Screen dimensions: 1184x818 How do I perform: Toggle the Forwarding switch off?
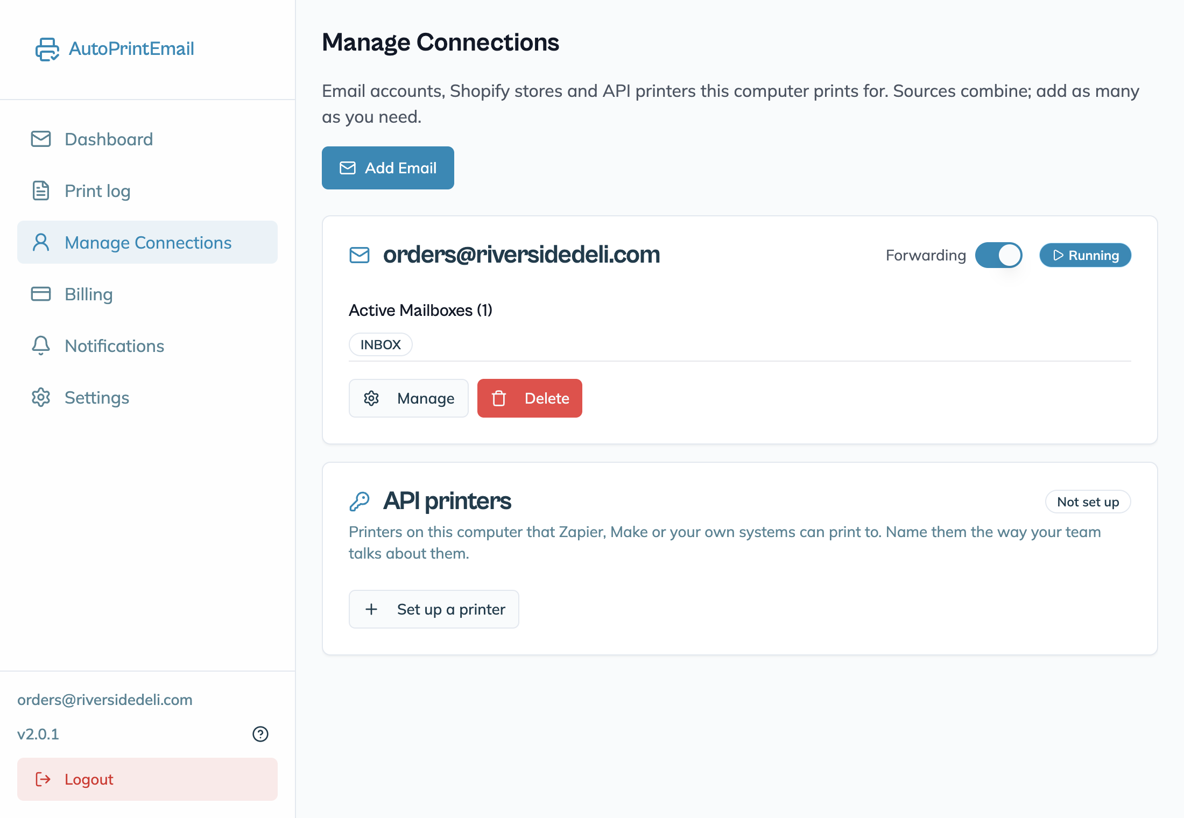pos(999,255)
